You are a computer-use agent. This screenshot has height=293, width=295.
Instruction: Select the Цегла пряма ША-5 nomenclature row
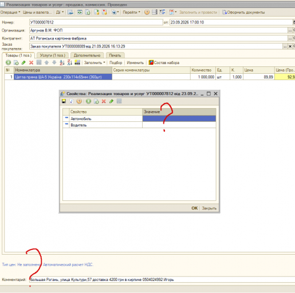point(63,77)
